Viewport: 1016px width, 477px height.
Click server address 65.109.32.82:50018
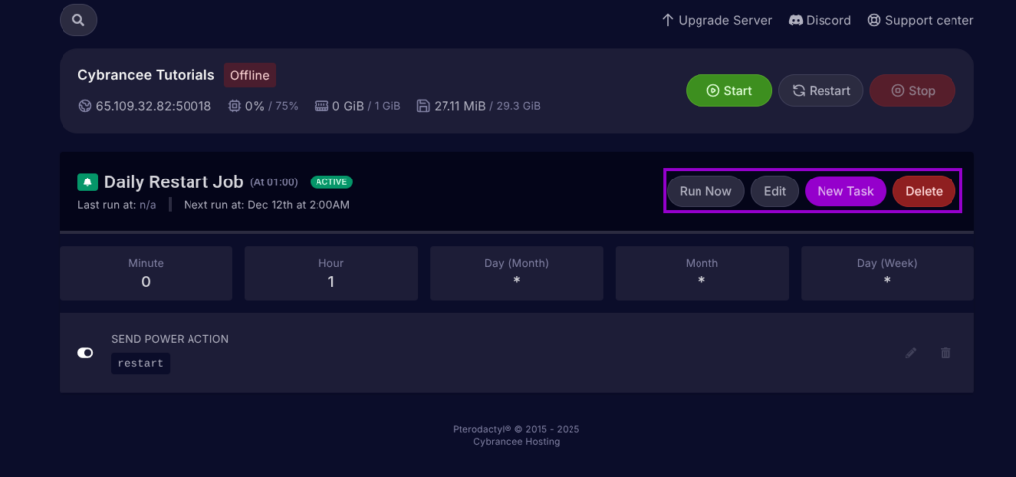point(154,106)
